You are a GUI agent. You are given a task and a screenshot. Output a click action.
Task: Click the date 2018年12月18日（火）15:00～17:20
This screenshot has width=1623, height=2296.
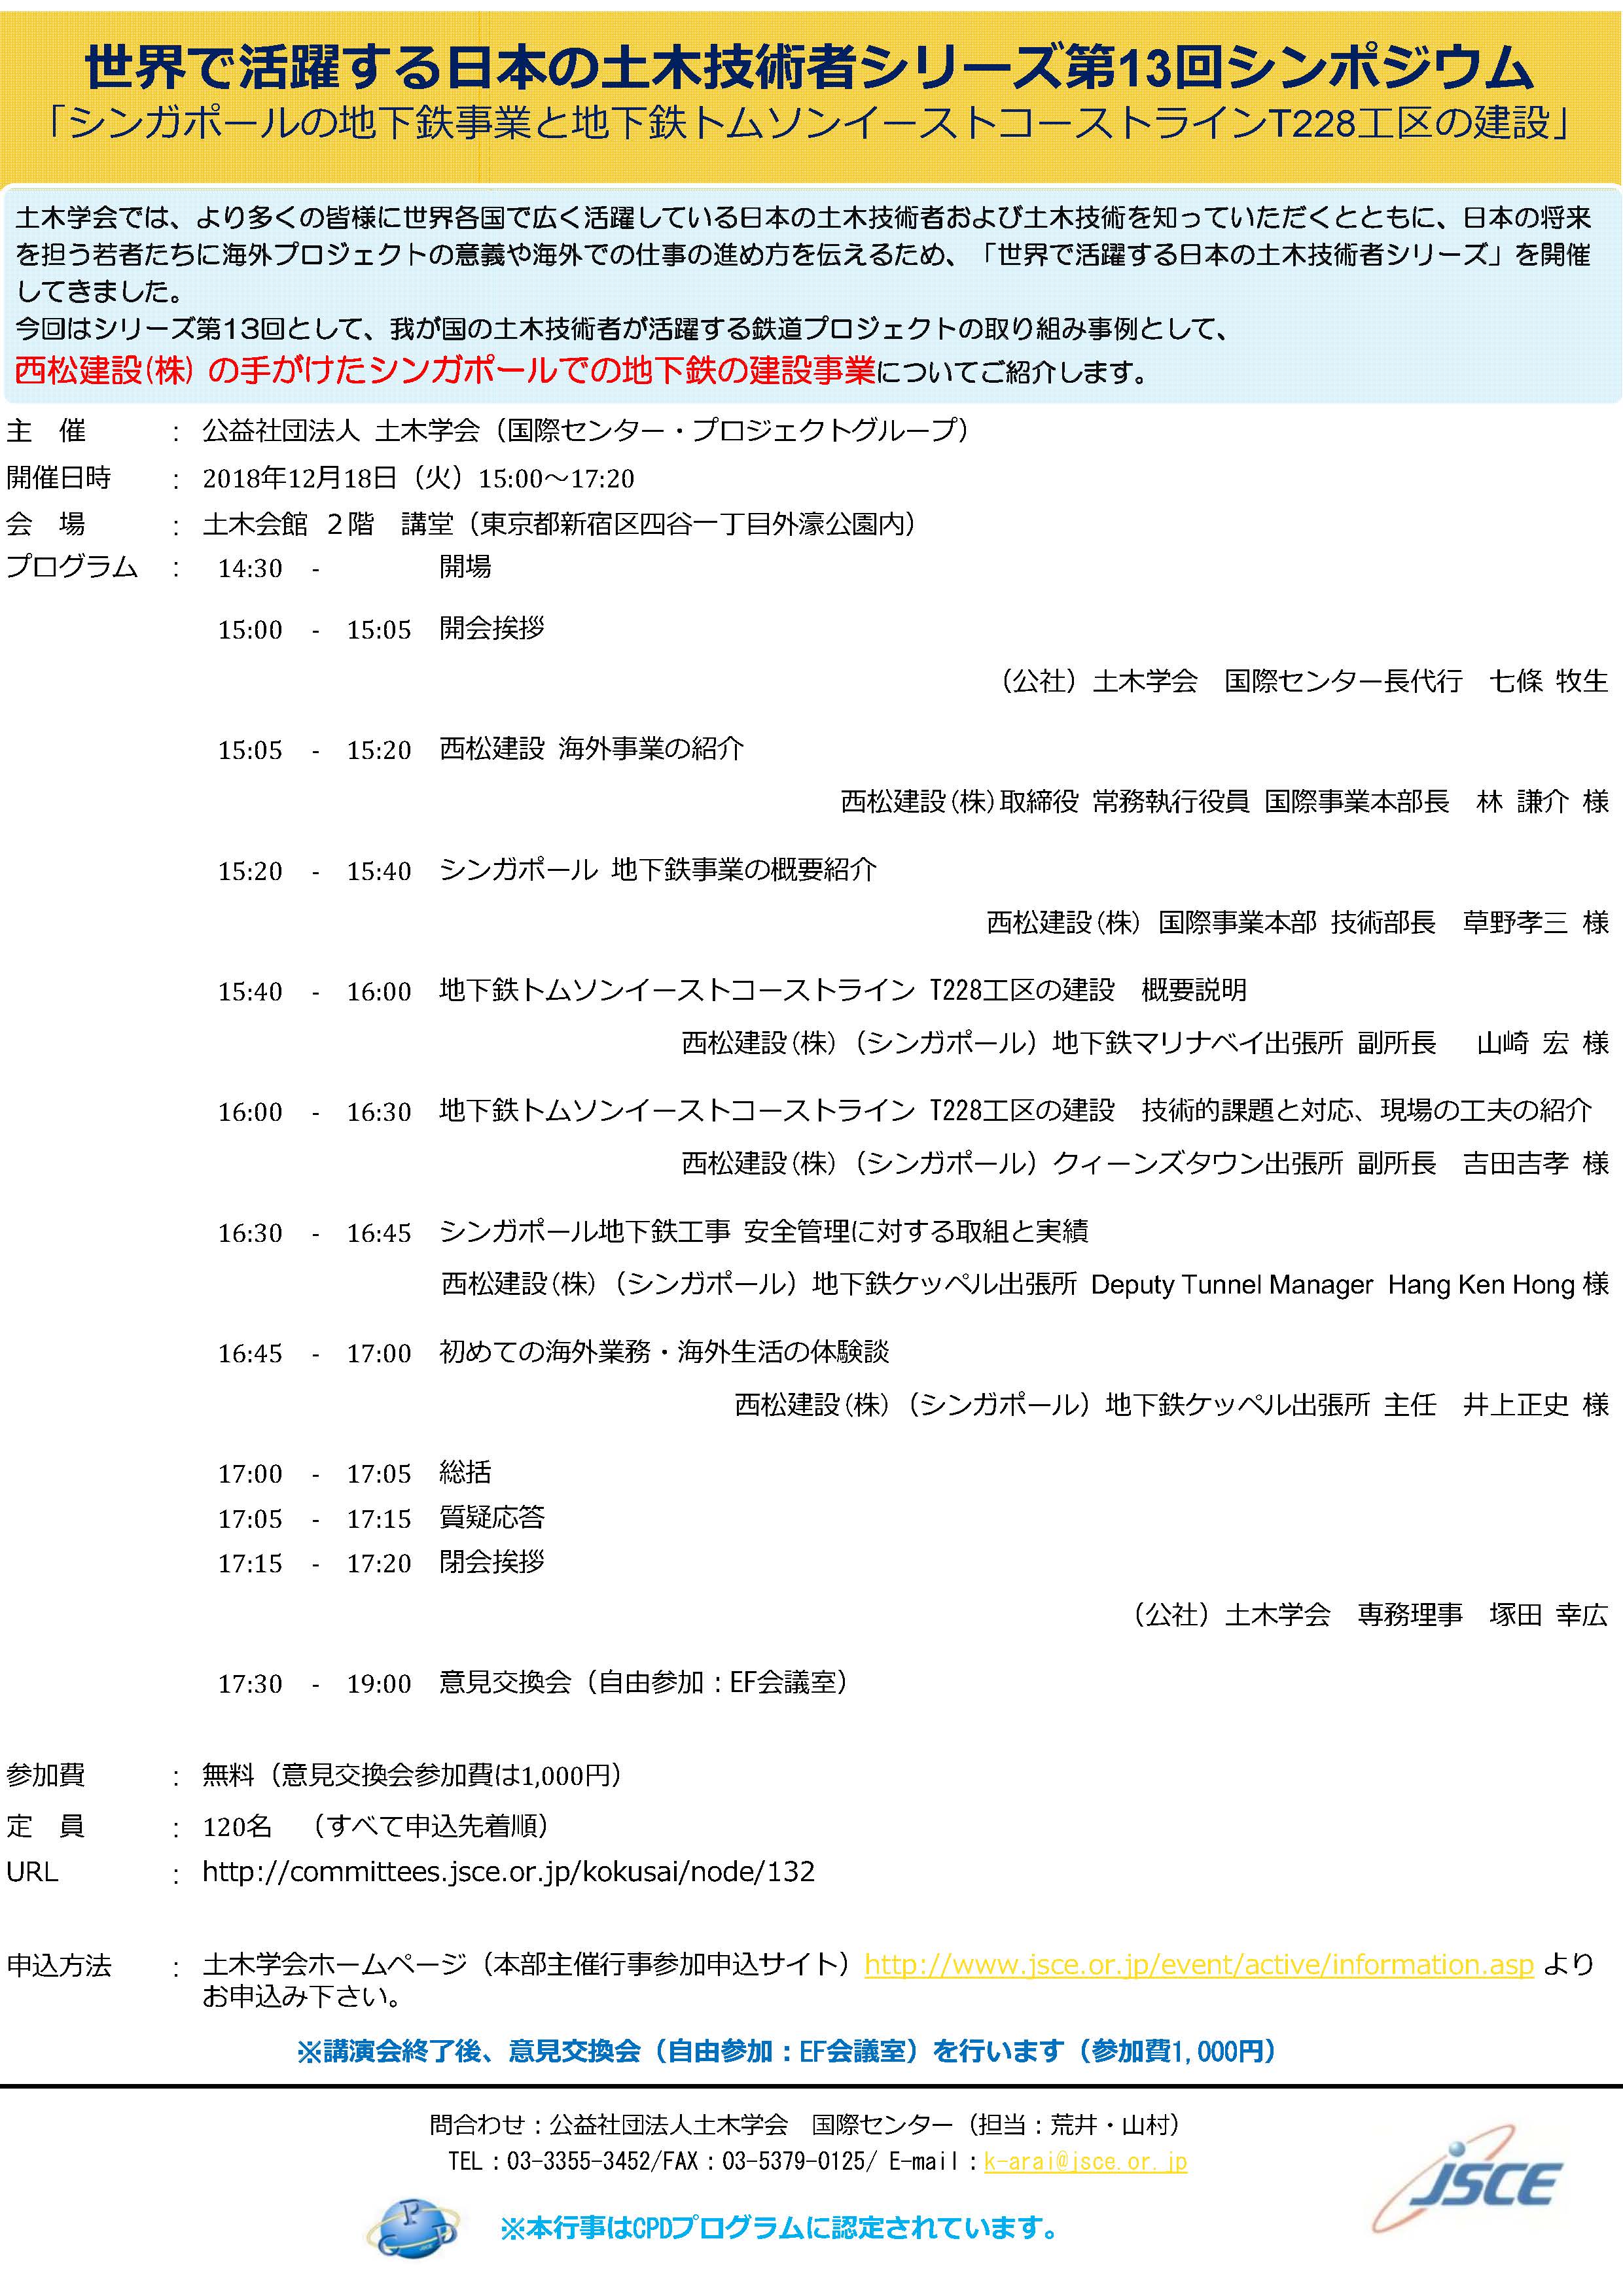tap(418, 478)
